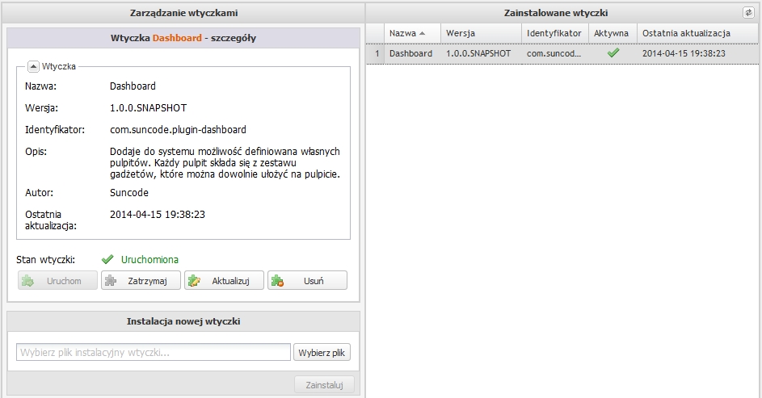Click the Zarządzanie wtyczkami panel title

click(x=183, y=13)
